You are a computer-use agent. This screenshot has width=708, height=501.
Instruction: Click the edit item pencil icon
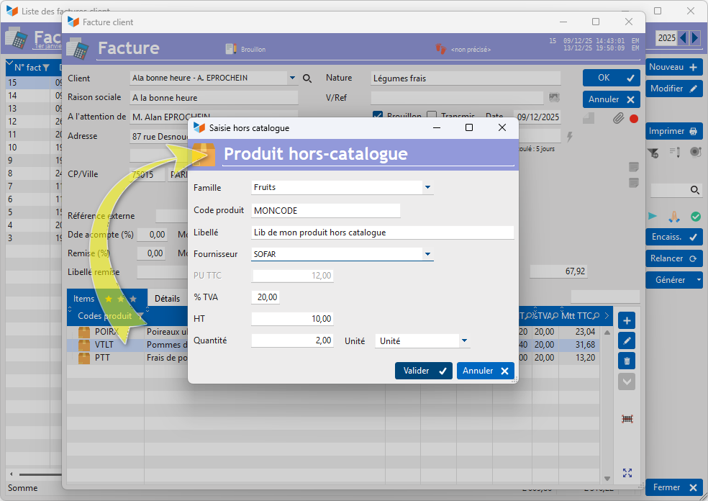point(627,340)
